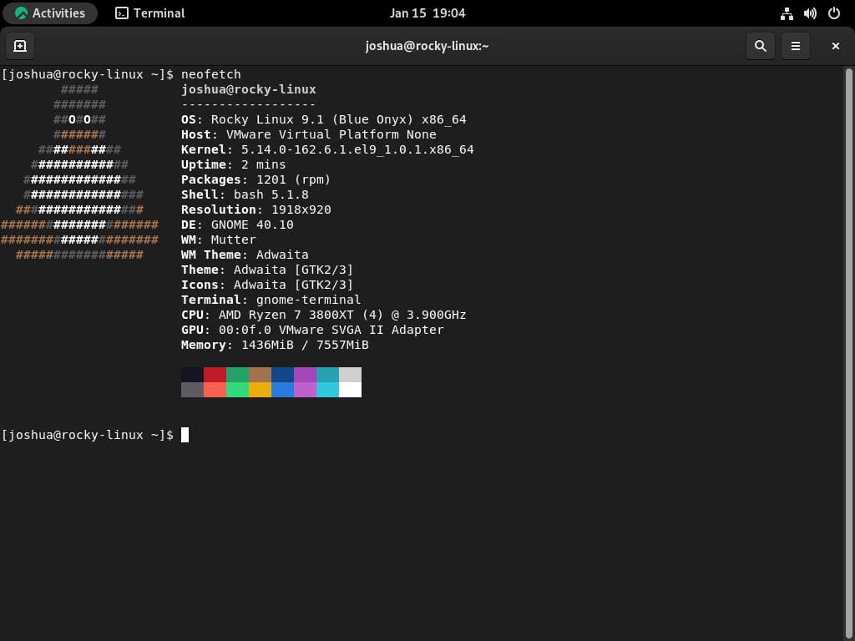Open a new terminal tab with the plus icon
Image resolution: width=855 pixels, height=641 pixels.
(19, 46)
